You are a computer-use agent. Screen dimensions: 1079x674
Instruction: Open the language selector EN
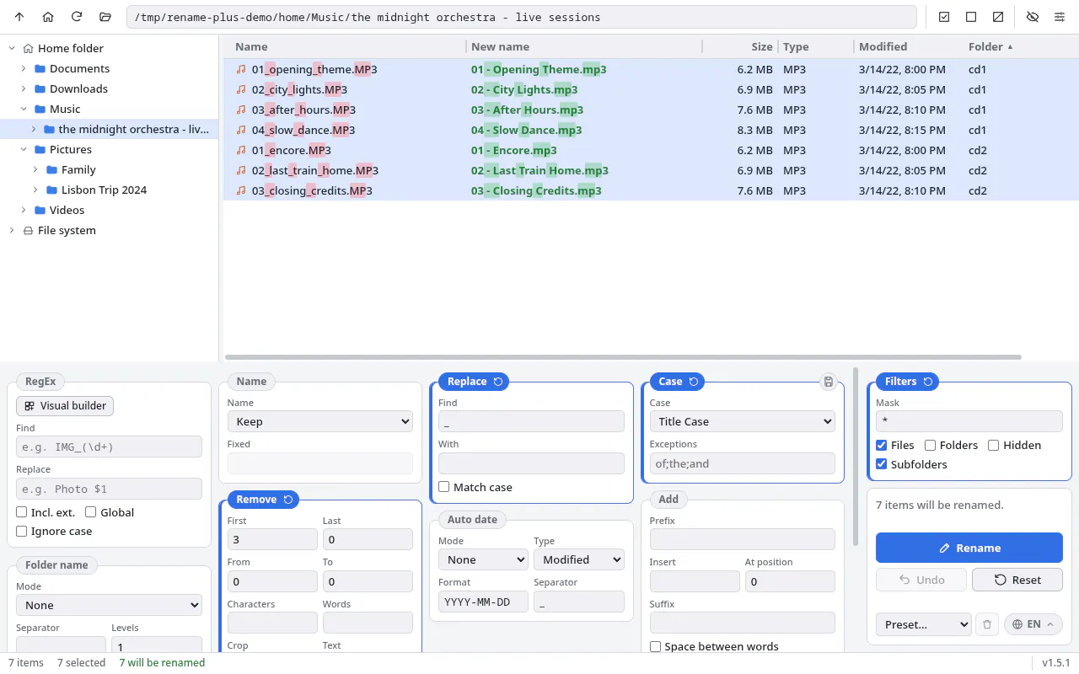(x=1033, y=624)
